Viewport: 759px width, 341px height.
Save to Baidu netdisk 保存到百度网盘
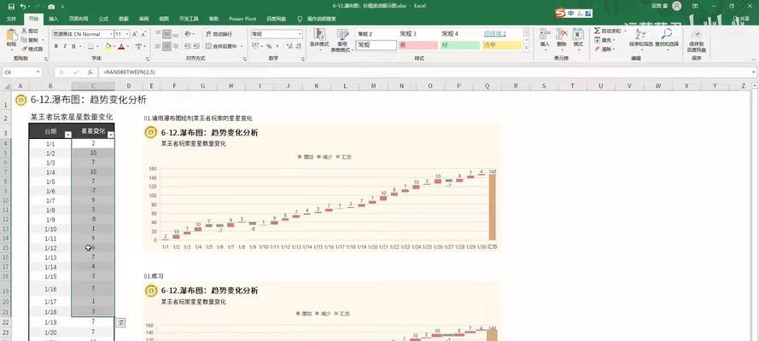tap(697, 41)
